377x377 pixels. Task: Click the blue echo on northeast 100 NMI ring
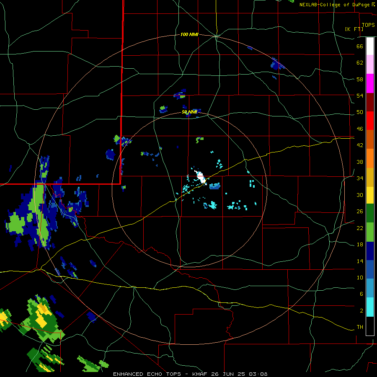click(x=277, y=64)
